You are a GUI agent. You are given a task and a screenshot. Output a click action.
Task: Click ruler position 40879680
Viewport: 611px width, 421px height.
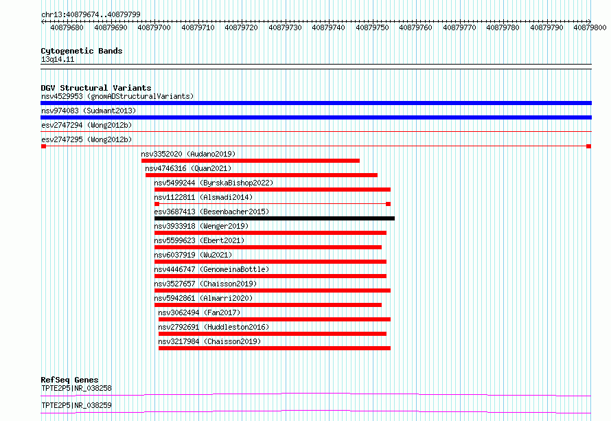(67, 27)
